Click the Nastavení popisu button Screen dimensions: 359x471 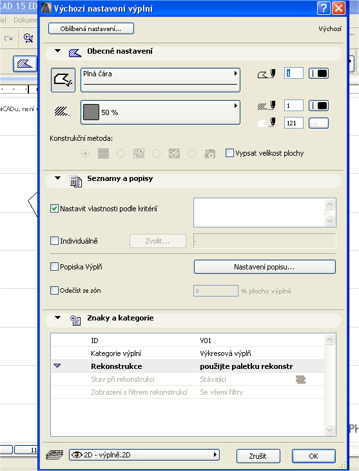pyautogui.click(x=265, y=267)
